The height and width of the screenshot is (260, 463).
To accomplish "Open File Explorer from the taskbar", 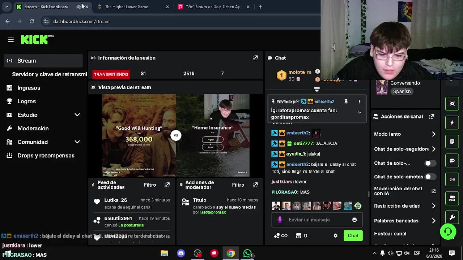I will [x=164, y=253].
